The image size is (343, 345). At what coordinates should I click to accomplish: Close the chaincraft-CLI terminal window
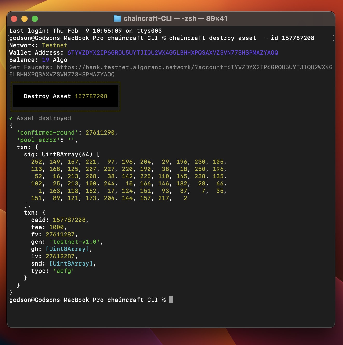14,19
